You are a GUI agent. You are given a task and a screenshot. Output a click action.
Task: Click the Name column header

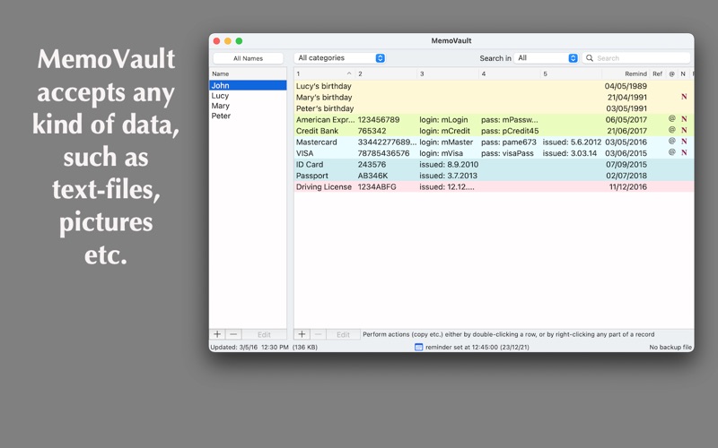(248, 73)
